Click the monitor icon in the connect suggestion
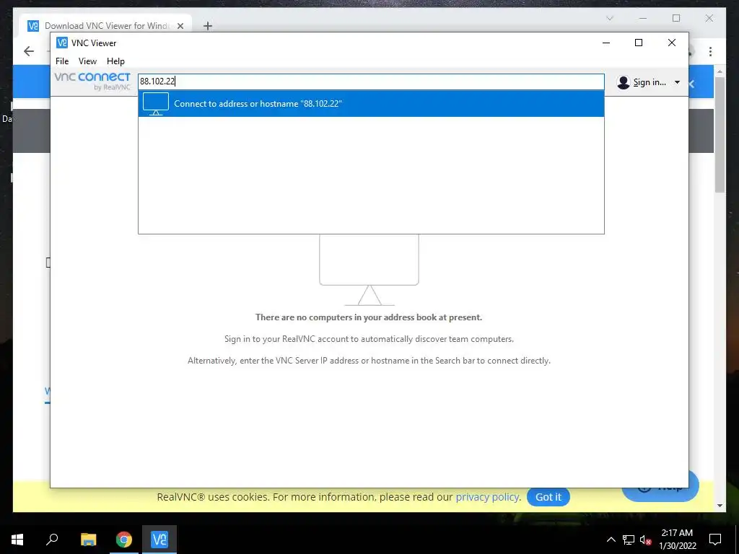739x554 pixels. click(156, 104)
